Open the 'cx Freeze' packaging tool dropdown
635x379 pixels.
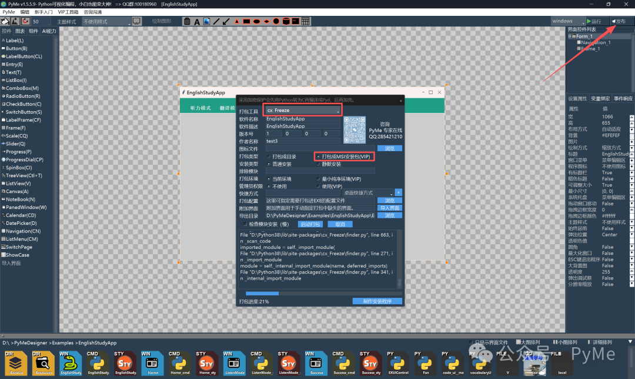303,110
